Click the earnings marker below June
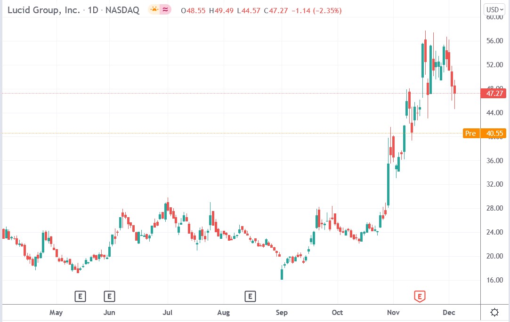The height and width of the screenshot is (322, 510). pyautogui.click(x=109, y=297)
